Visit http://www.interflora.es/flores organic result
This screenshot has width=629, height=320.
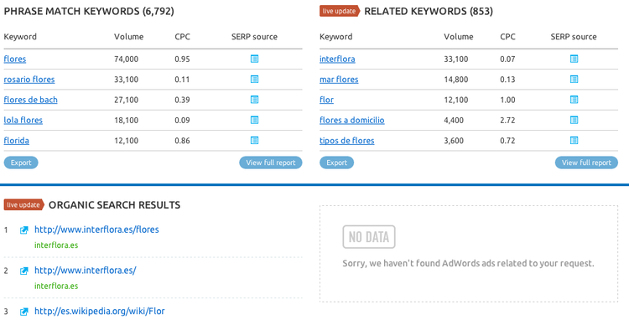point(96,230)
